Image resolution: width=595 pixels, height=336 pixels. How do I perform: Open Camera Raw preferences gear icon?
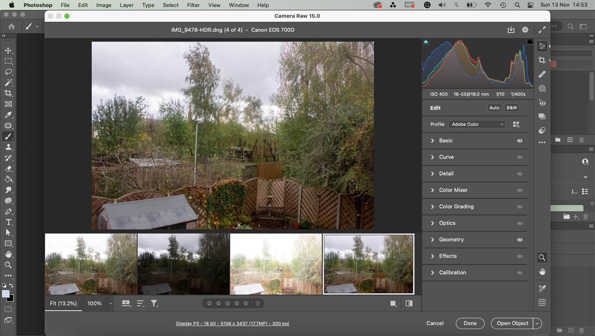[x=525, y=30]
